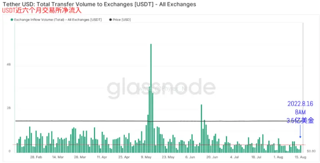
Task: Click the tallest green bar in May
Action: pyautogui.click(x=151, y=98)
